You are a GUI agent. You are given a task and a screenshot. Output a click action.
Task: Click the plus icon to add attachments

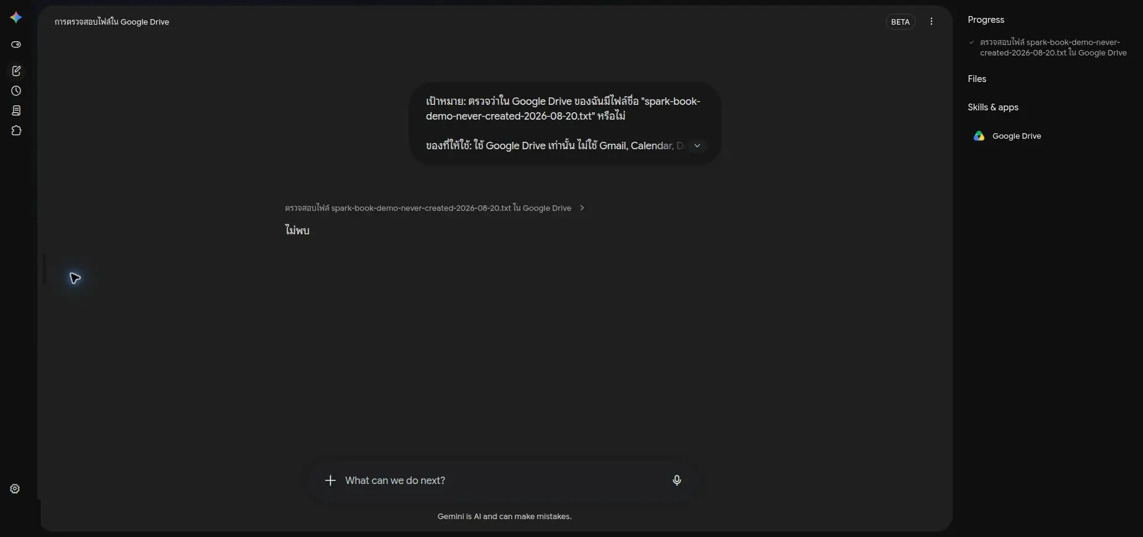click(x=330, y=480)
